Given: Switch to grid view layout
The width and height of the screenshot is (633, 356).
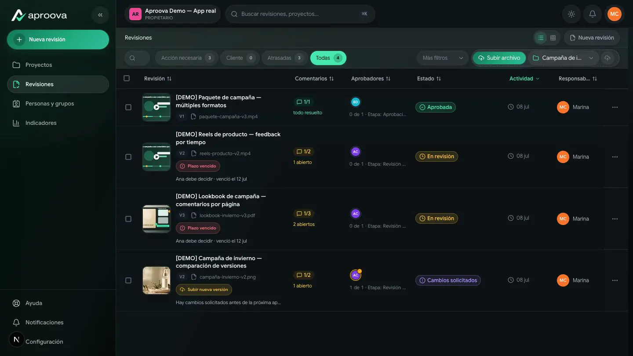Looking at the screenshot, I should click(553, 38).
